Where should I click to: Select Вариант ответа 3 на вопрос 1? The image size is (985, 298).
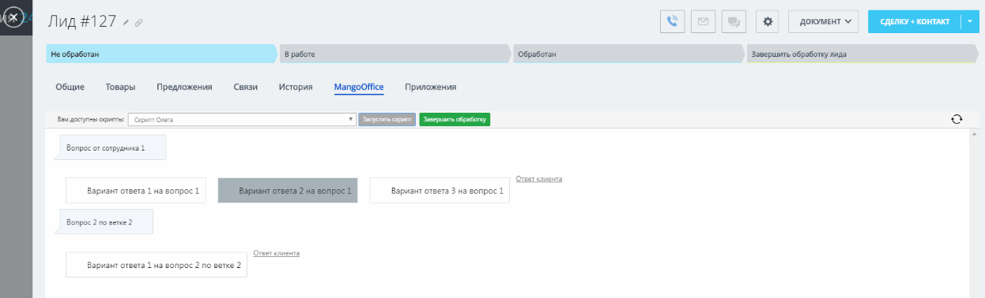point(440,190)
